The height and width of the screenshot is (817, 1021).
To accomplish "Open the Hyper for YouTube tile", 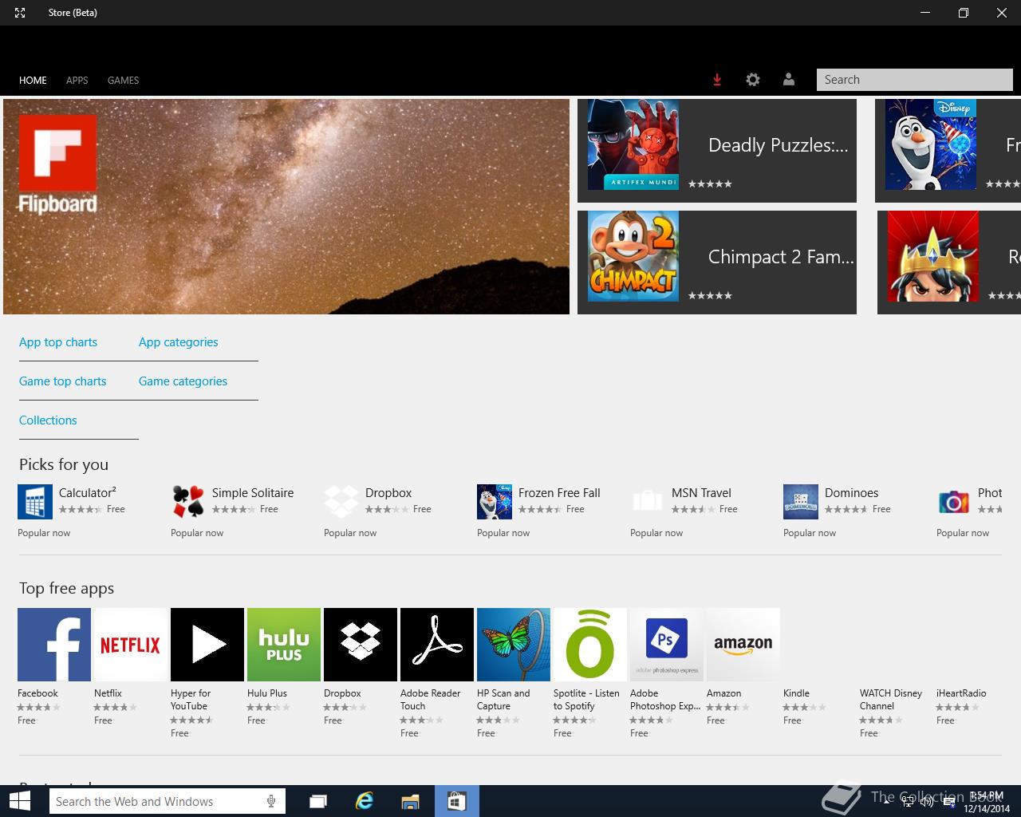I will point(207,645).
